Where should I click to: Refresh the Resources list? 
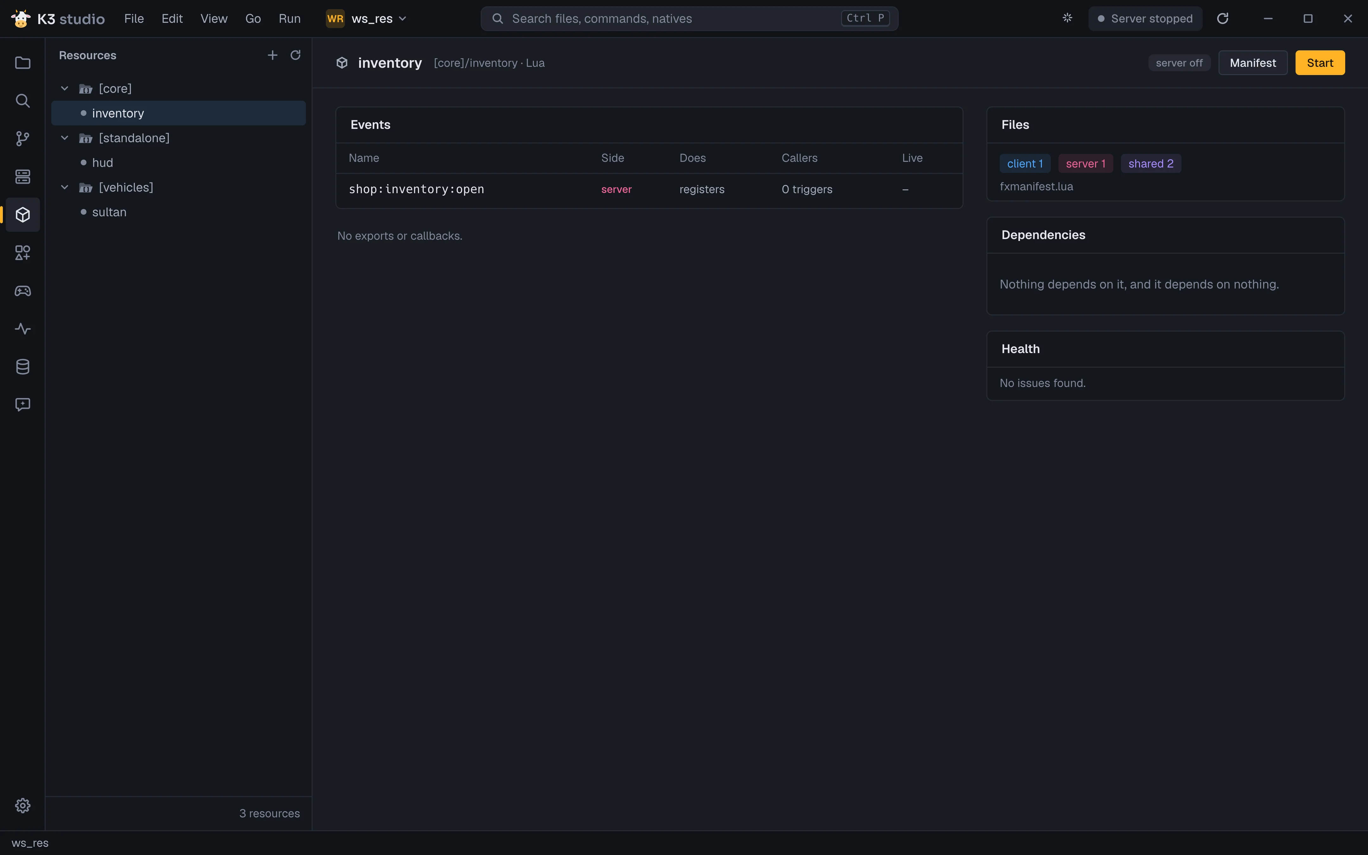[295, 55]
